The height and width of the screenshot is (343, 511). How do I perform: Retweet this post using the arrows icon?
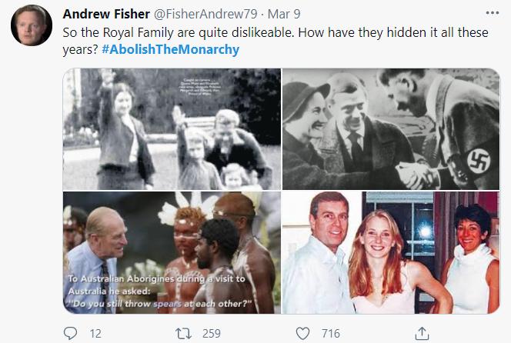tap(185, 333)
